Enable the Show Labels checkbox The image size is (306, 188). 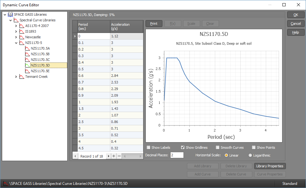coord(149,148)
